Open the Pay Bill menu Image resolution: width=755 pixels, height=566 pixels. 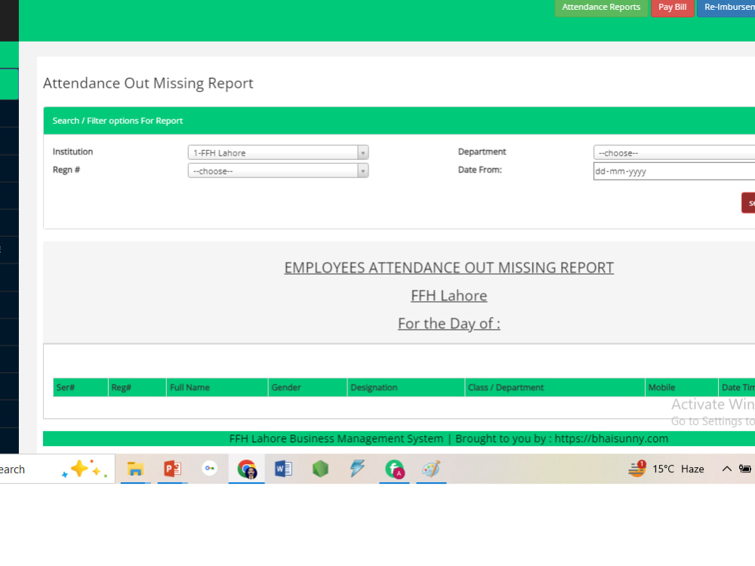click(672, 8)
